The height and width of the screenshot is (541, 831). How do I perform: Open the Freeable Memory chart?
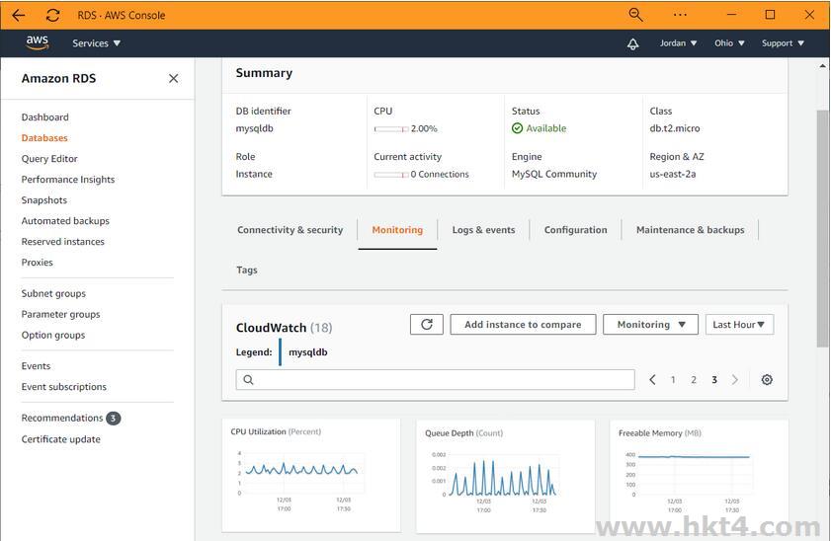pyautogui.click(x=699, y=477)
